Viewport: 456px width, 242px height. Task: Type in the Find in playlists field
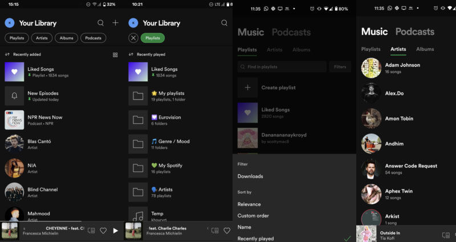[282, 67]
